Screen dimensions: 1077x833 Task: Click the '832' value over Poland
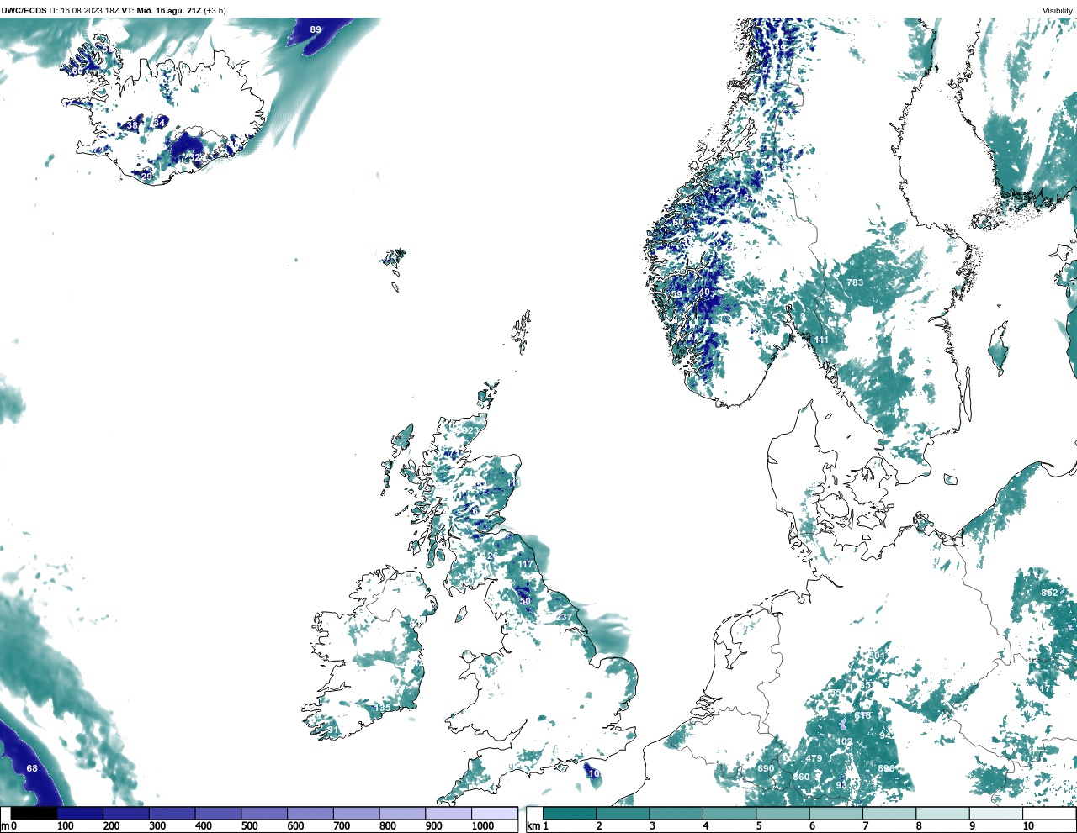pos(1049,593)
